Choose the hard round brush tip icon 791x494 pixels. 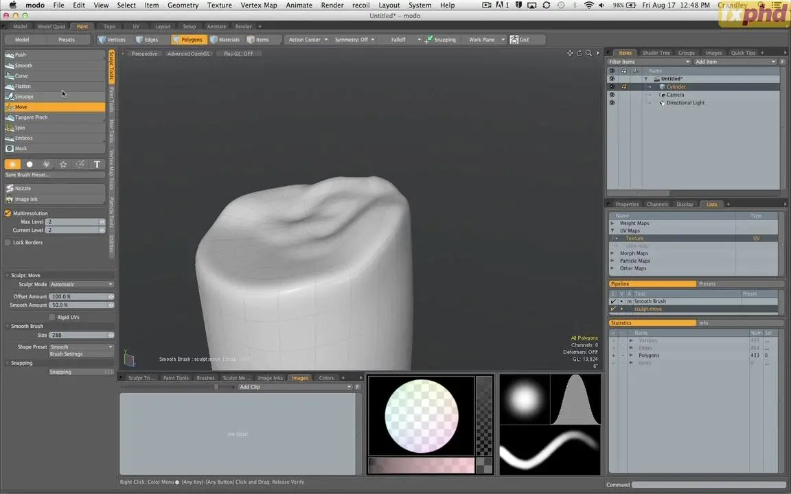click(30, 165)
